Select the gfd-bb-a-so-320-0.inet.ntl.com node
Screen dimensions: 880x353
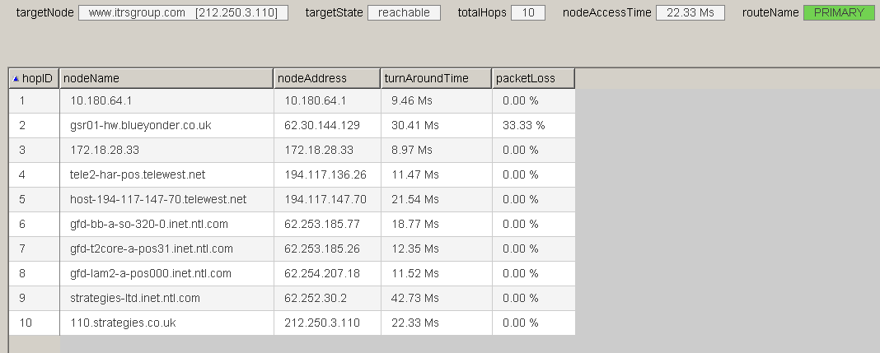149,224
